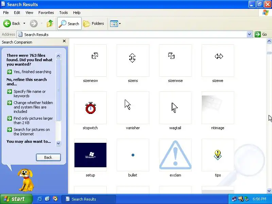Viewport: 272px width, 204px height.
Task: Click the file name 'sizenesw'
Action: pos(90,81)
